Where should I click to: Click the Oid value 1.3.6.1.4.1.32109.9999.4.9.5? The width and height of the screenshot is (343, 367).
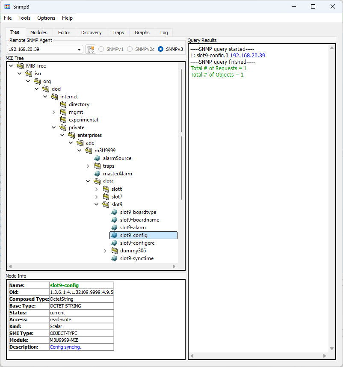click(82, 292)
